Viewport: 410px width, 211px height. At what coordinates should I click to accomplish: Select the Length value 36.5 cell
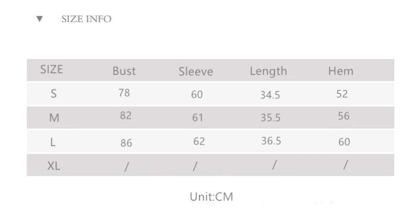[271, 141]
